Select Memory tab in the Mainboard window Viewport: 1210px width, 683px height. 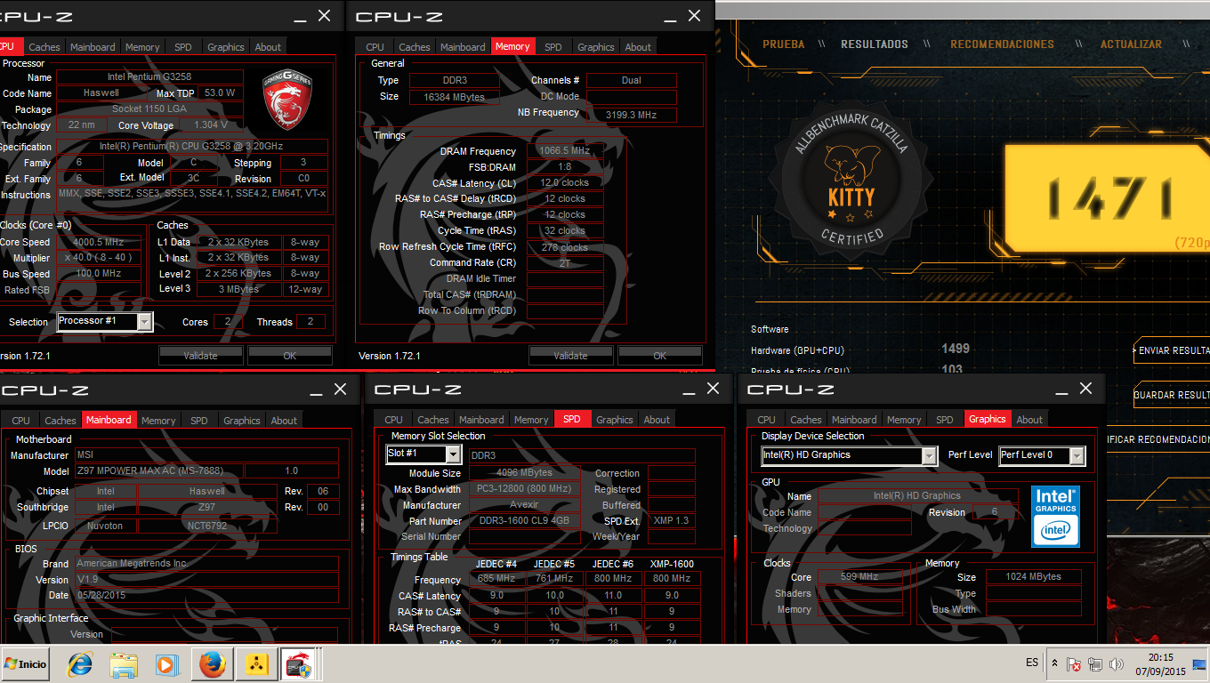(x=158, y=421)
